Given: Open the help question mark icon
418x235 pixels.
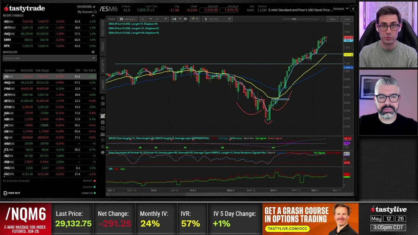Looking at the screenshot, I should tap(103, 152).
